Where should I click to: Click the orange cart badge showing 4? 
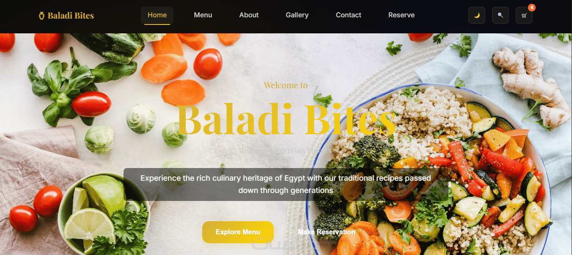(532, 8)
